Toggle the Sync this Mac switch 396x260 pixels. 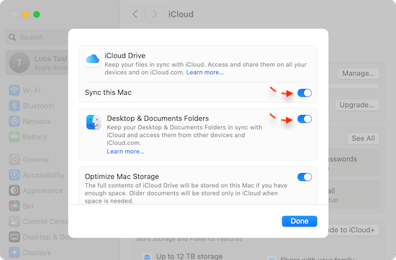click(305, 93)
